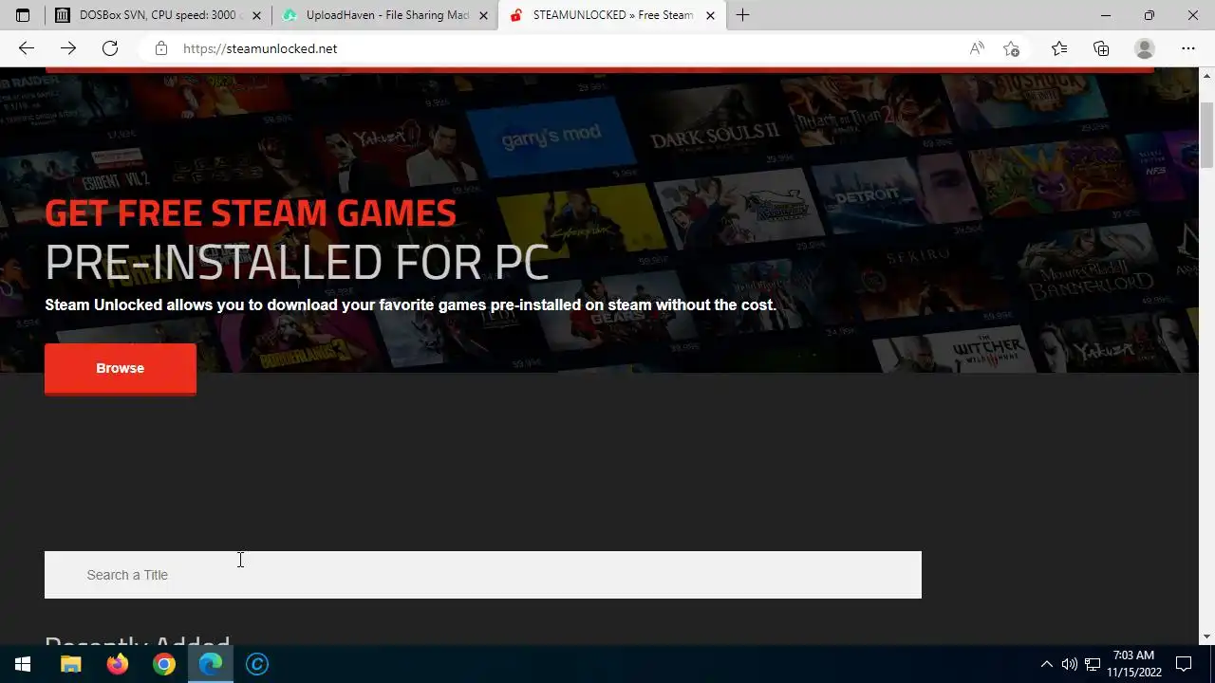Screen dimensions: 1215x683
Task: Show hidden system tray icons
Action: click(1046, 664)
